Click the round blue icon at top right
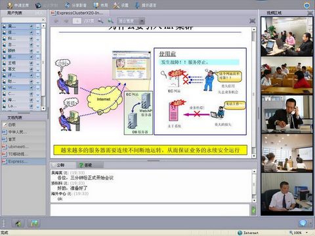 click(306, 5)
